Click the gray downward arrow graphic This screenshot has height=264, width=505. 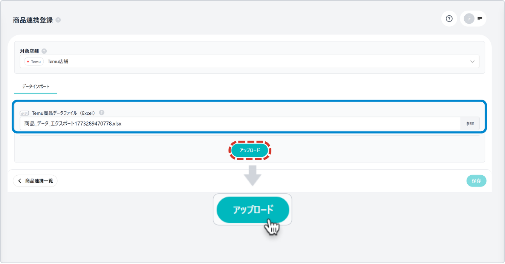coord(252,175)
